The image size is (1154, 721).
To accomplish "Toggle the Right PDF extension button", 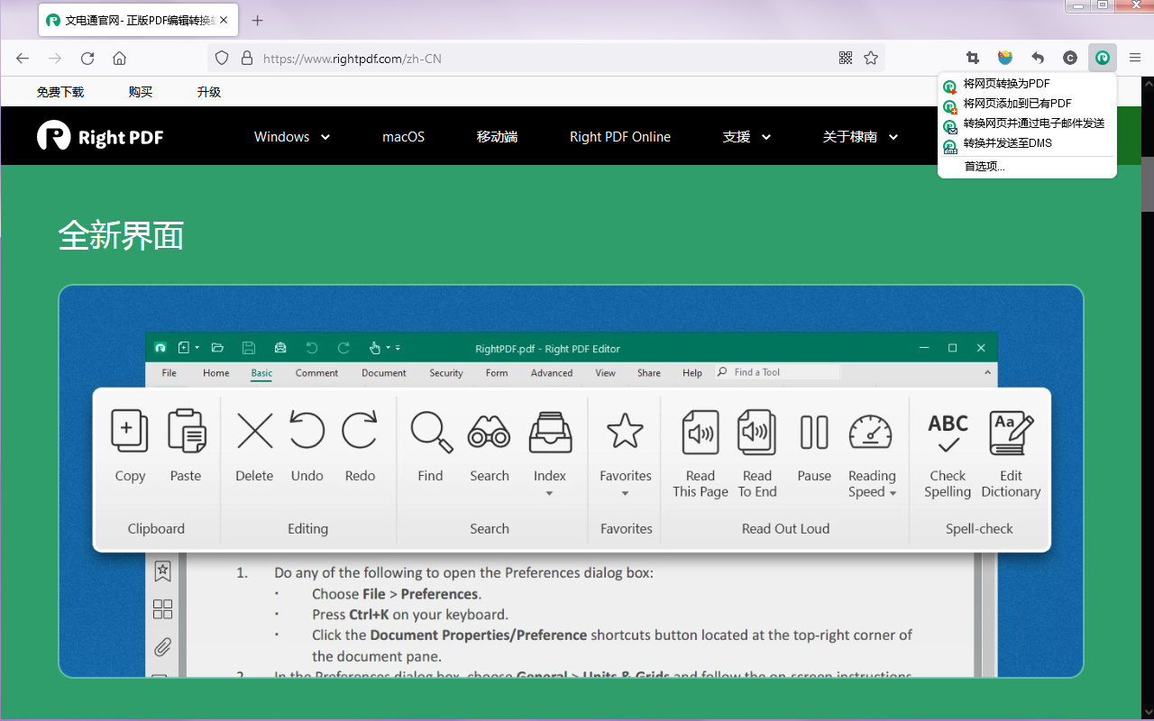I will [x=1103, y=59].
